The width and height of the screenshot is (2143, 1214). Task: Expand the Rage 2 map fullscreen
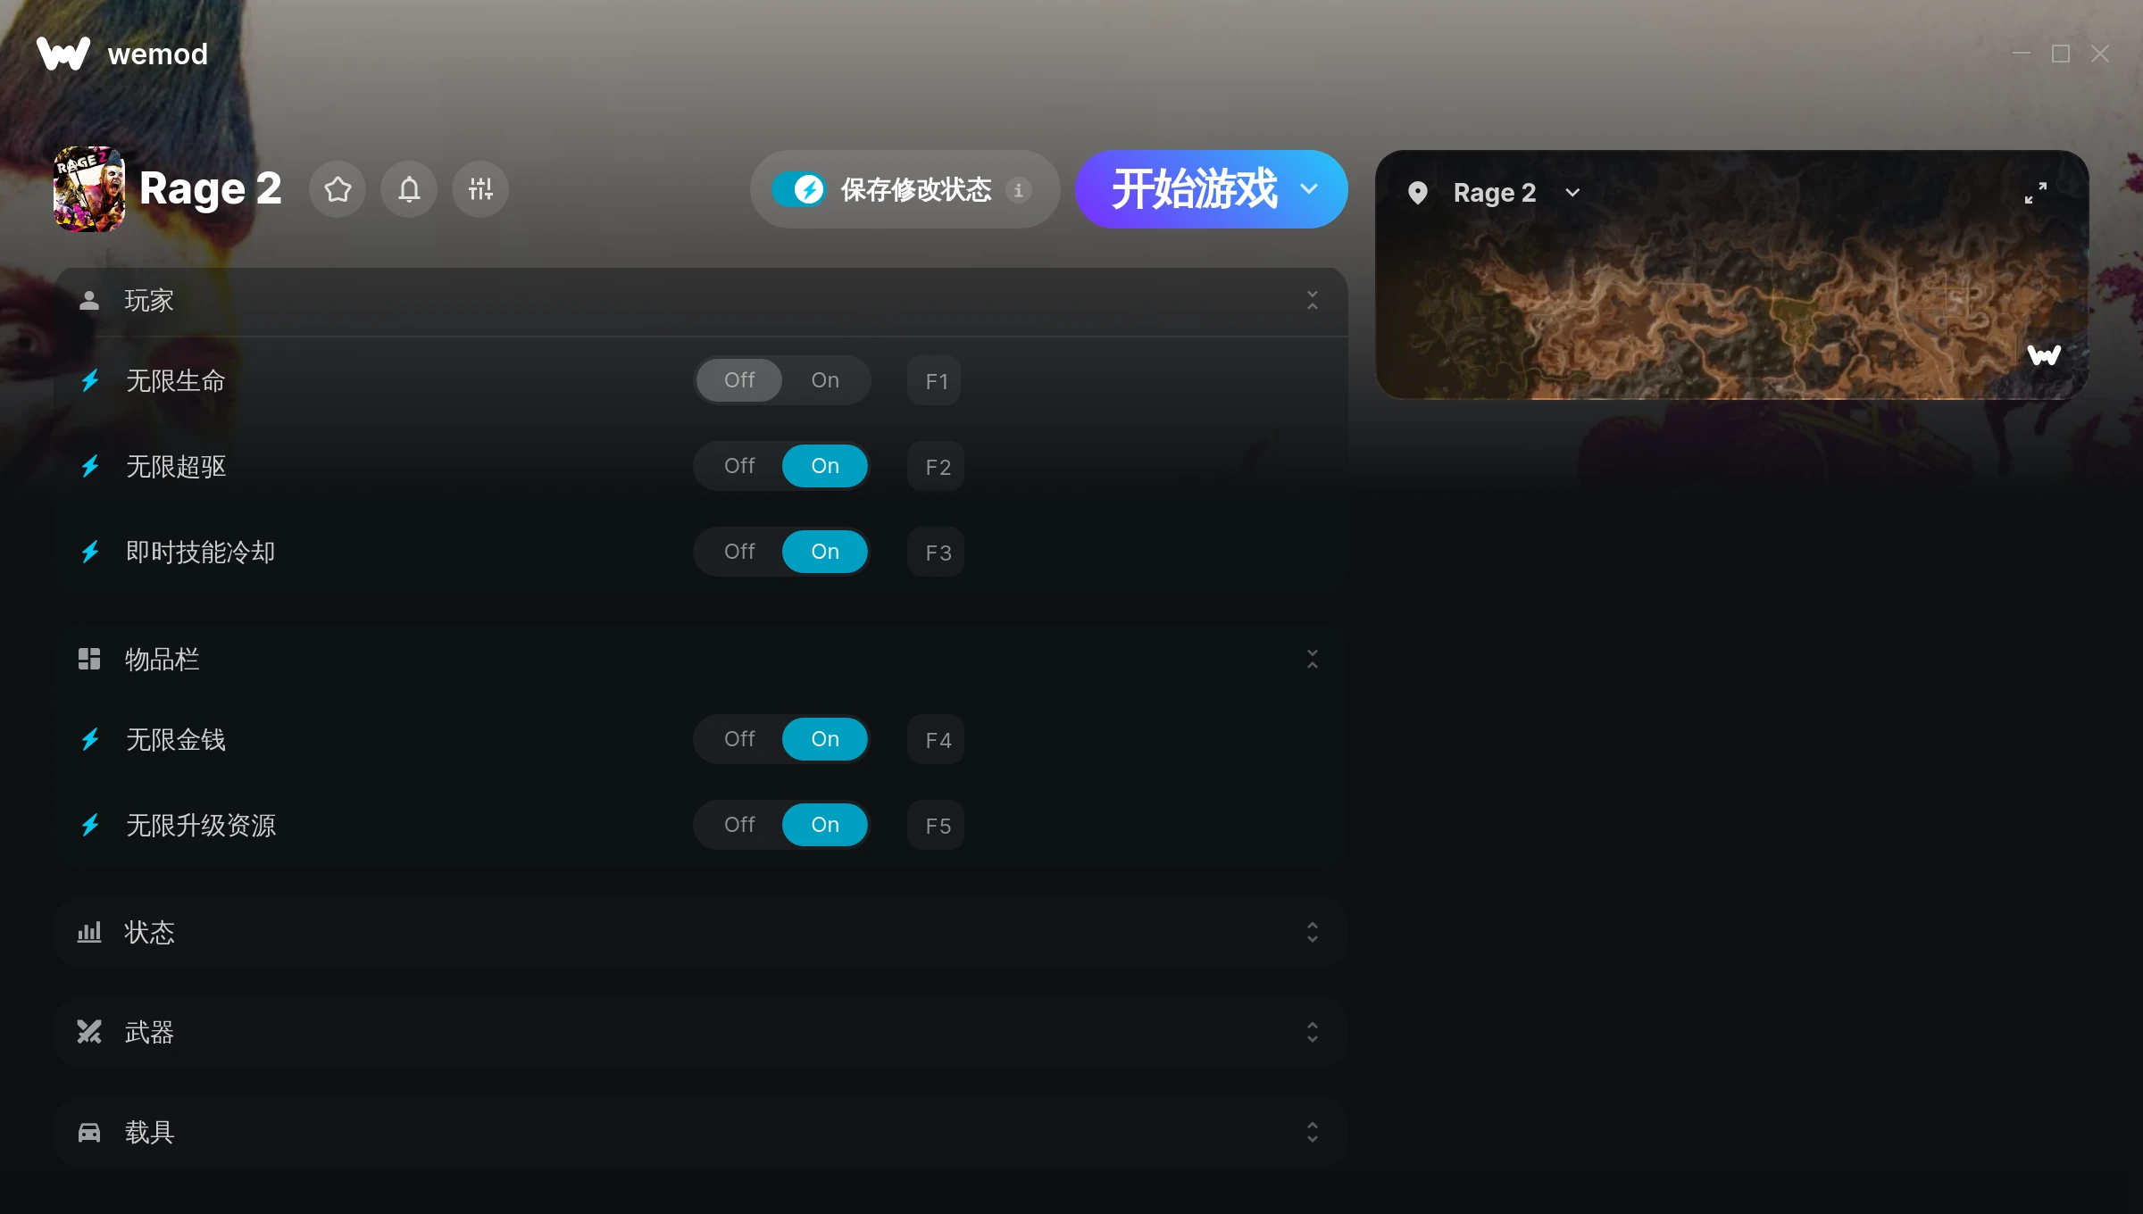[x=2036, y=193]
